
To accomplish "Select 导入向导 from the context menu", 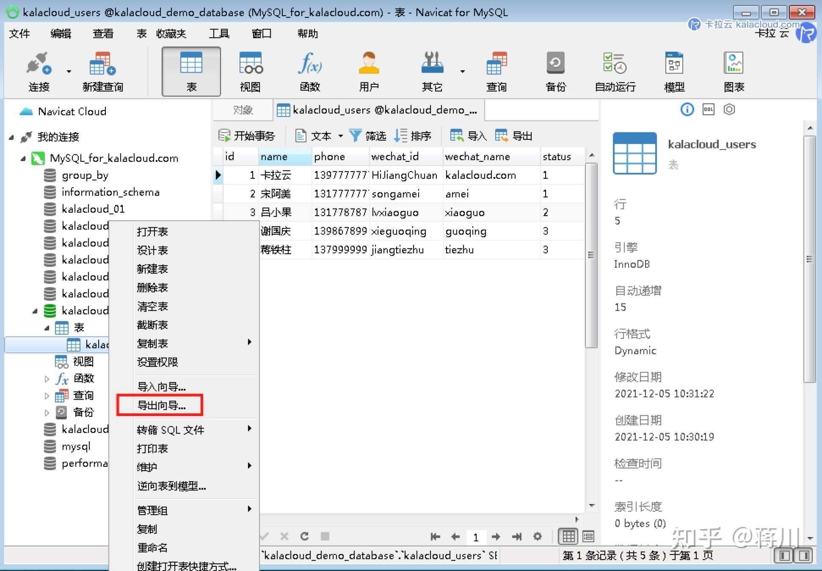I will click(161, 386).
